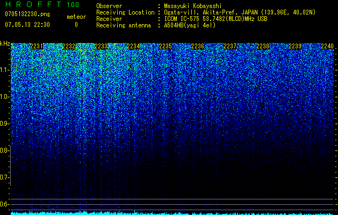Image resolution: width=338 pixels, height=215 pixels.
Task: Click the 2240 time marker label
Action: [x=327, y=46]
